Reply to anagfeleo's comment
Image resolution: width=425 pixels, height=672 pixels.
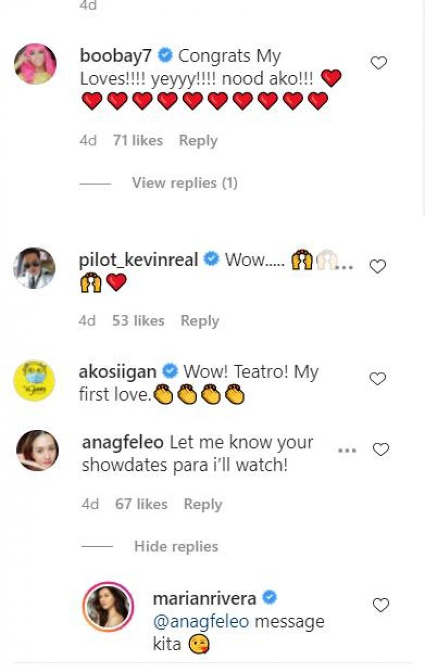point(202,504)
